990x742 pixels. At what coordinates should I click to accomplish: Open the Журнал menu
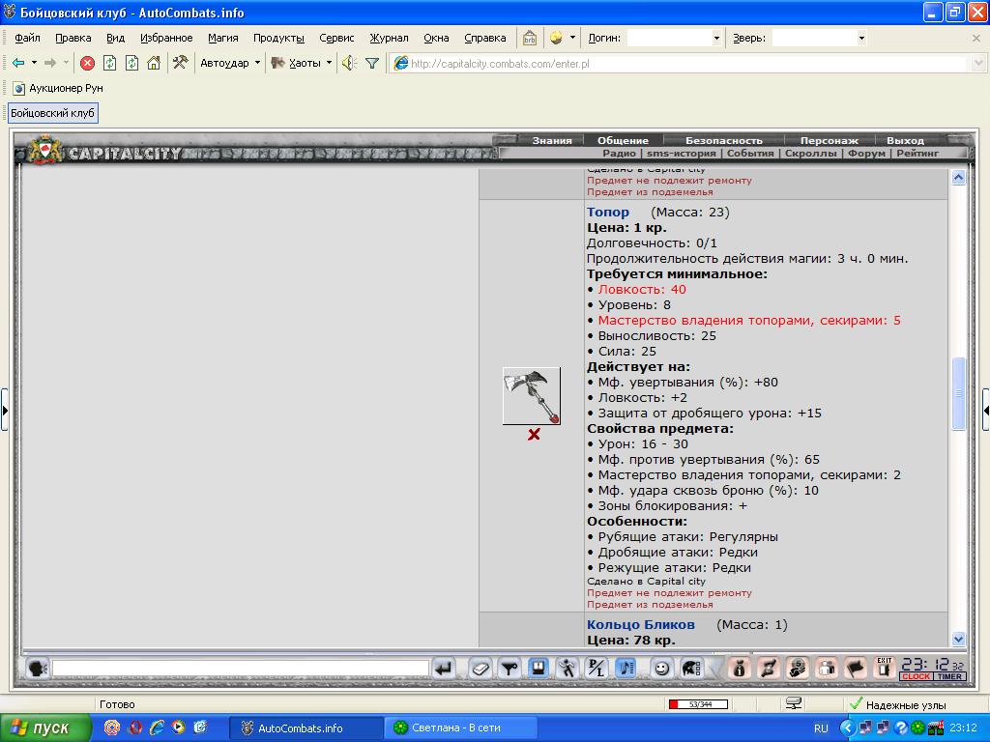tap(389, 38)
